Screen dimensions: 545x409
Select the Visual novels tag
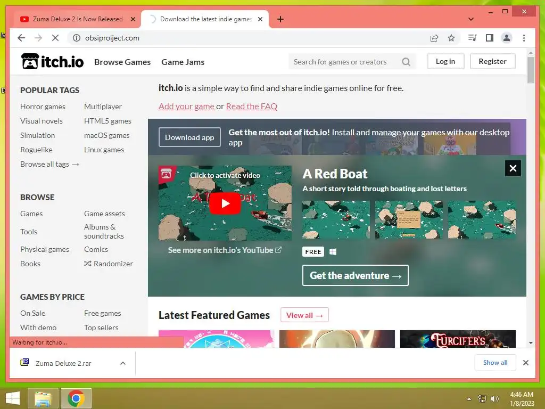(42, 121)
